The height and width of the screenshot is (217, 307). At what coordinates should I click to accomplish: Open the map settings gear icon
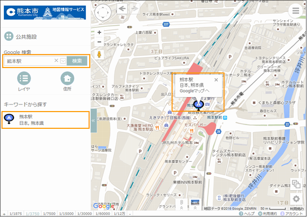pyautogui.click(x=296, y=199)
